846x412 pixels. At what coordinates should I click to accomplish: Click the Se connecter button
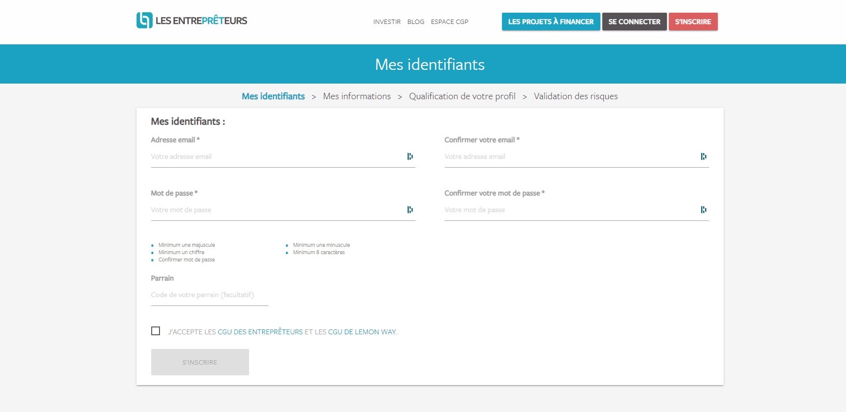(634, 22)
